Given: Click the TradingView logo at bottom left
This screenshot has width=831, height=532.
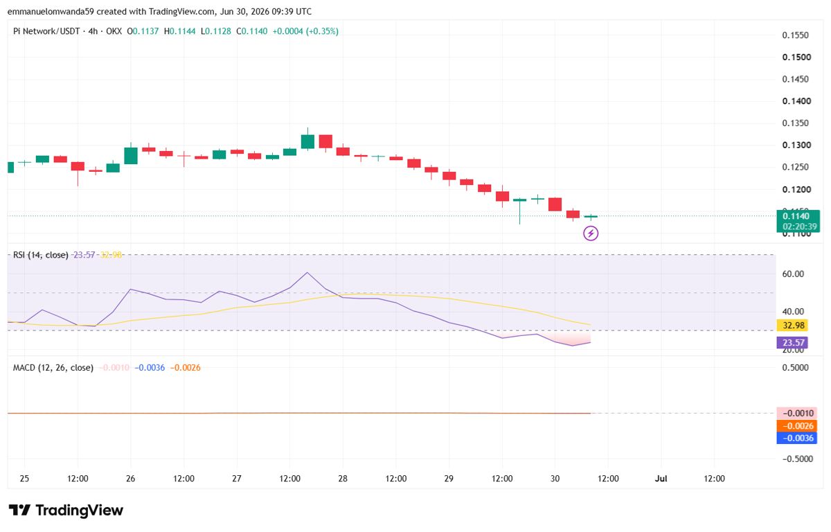Looking at the screenshot, I should 66,511.
